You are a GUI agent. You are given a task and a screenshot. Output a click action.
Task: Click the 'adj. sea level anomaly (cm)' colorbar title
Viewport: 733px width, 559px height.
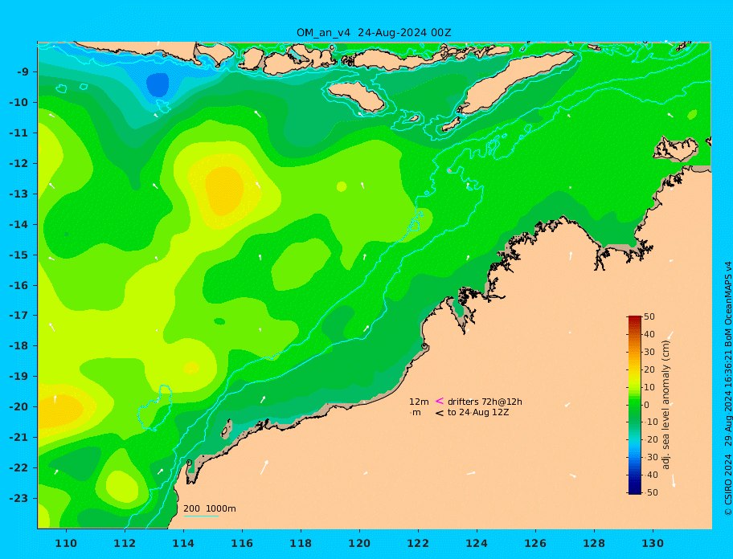[666, 405]
